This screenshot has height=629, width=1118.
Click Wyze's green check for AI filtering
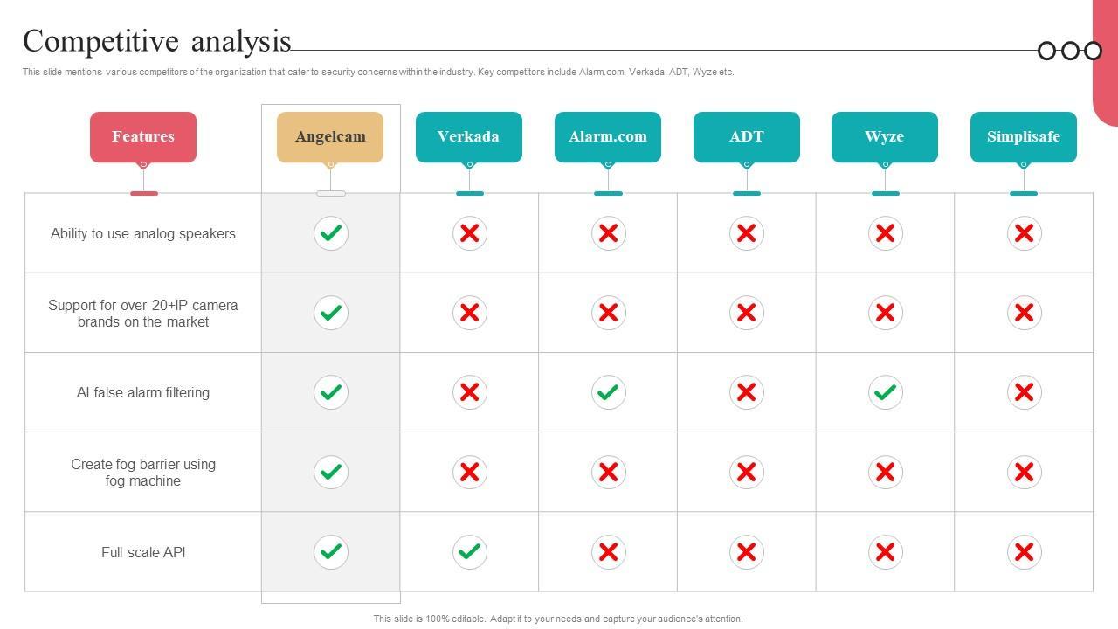click(x=885, y=392)
